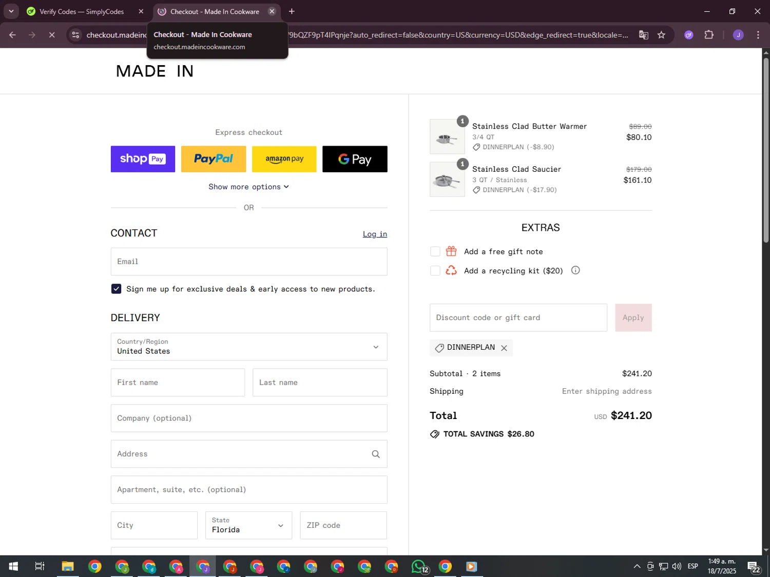Click the translate page icon
Image resolution: width=770 pixels, height=577 pixels.
(643, 35)
